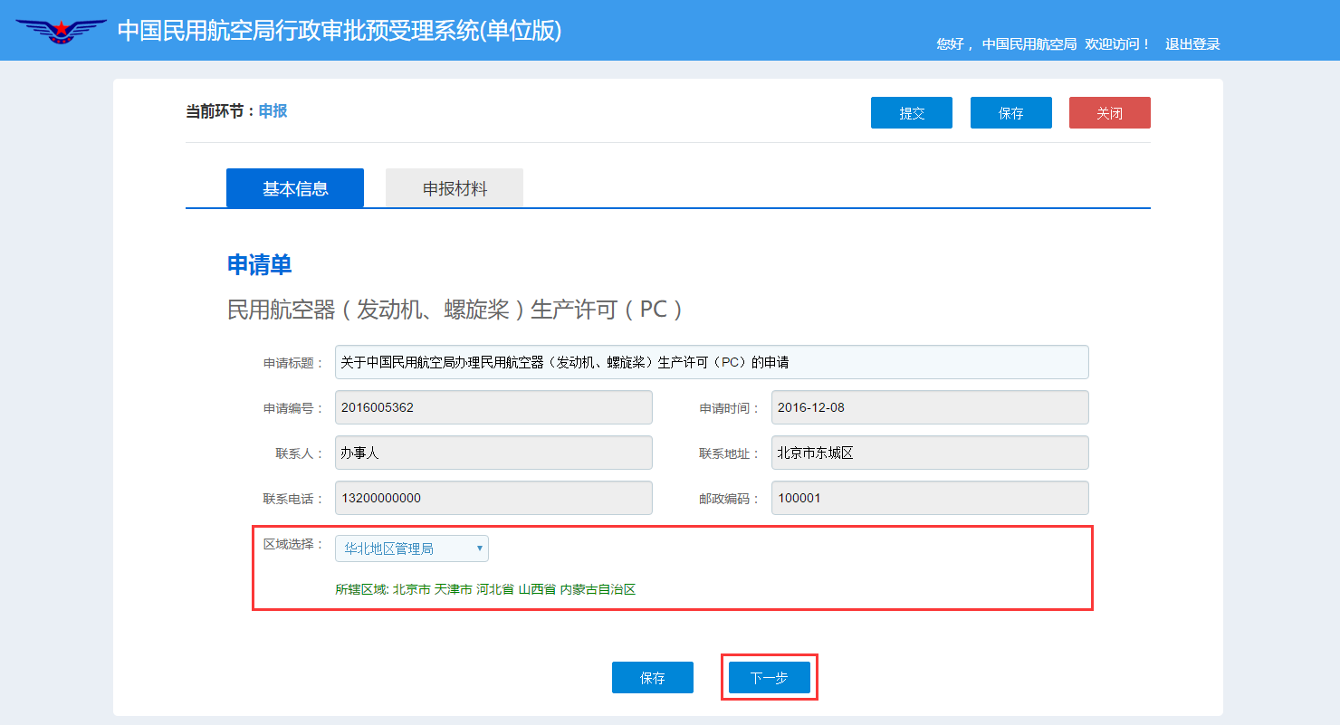Image resolution: width=1340 pixels, height=725 pixels.
Task: Switch to the 基本信息 tab
Action: click(295, 188)
